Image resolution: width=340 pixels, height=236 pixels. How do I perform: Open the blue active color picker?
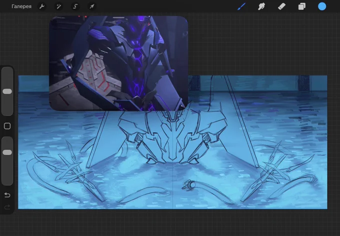coord(322,6)
